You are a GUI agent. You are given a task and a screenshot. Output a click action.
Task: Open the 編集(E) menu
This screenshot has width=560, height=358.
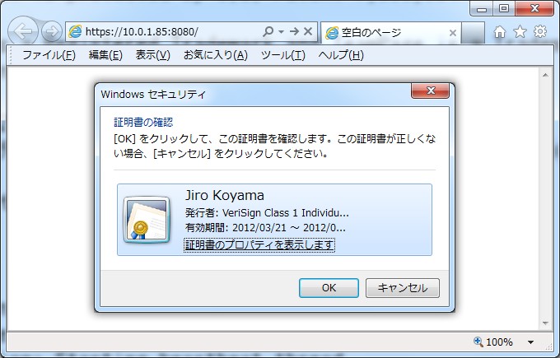(105, 55)
